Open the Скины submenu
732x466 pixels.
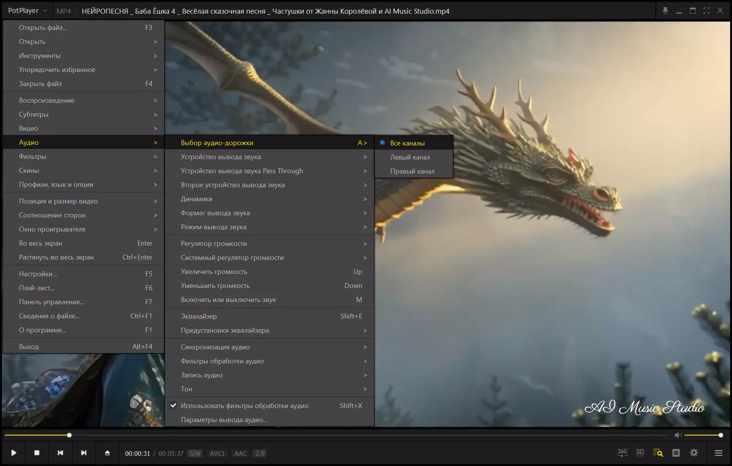pos(84,170)
